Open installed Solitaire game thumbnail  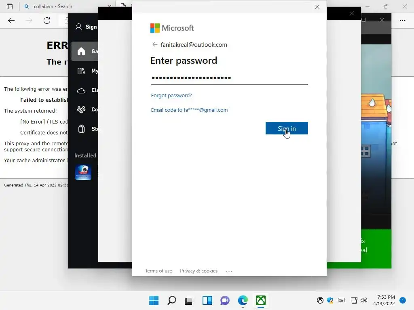tap(83, 172)
